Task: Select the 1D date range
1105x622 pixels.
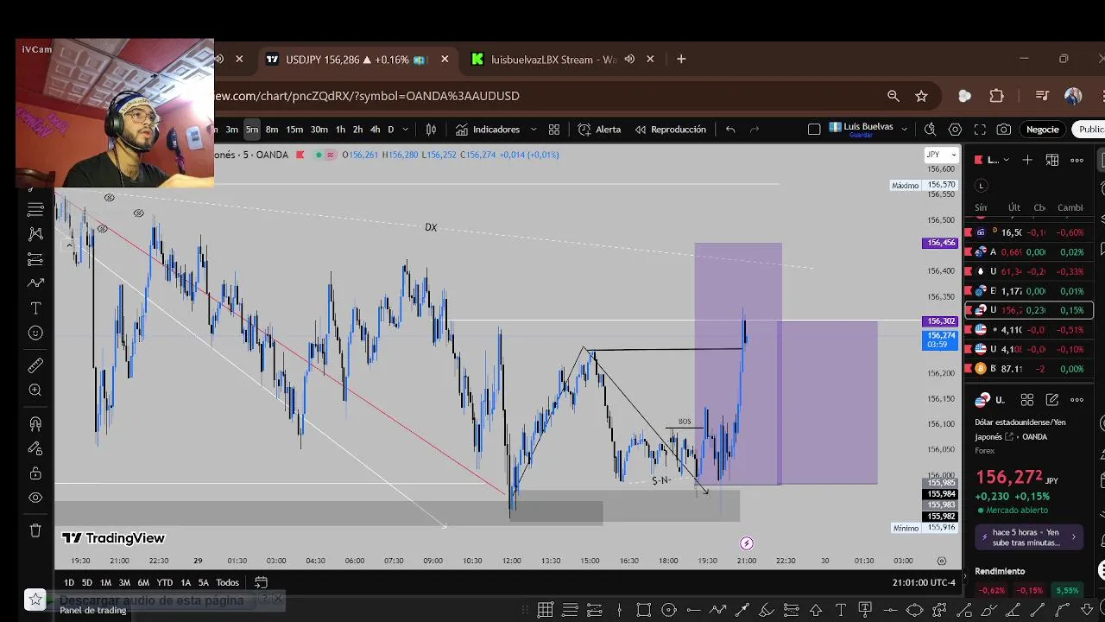Action: tap(69, 582)
